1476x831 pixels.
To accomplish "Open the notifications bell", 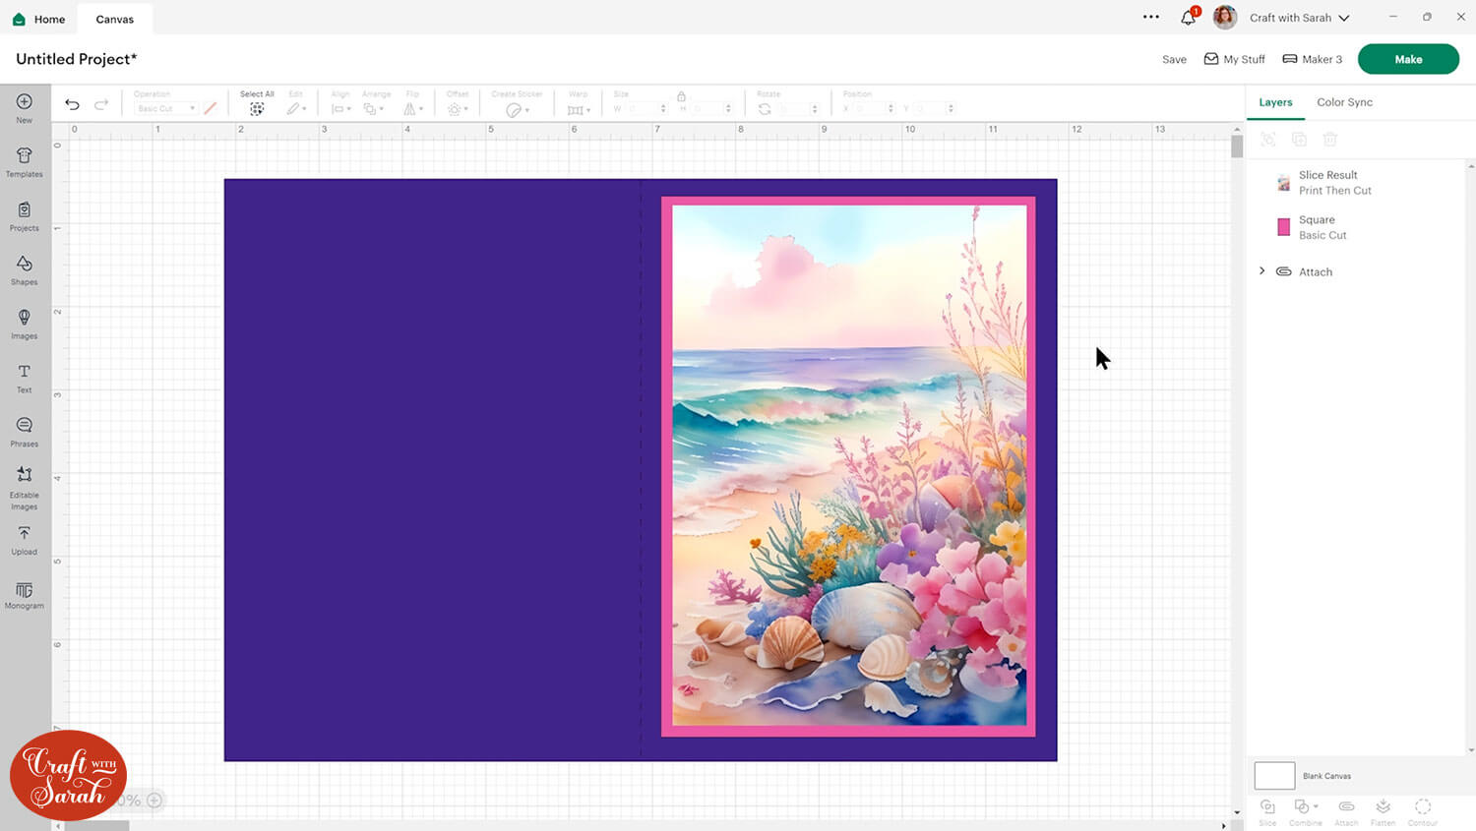I will tap(1188, 18).
